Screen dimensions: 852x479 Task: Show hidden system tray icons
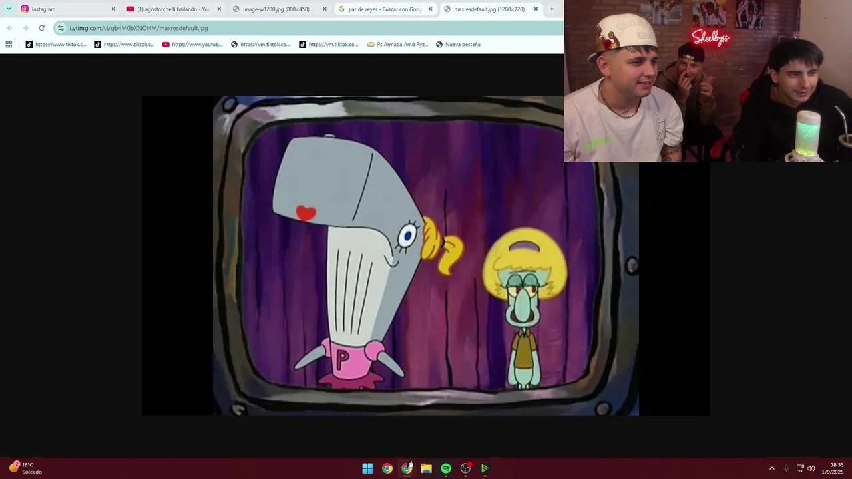coord(772,468)
